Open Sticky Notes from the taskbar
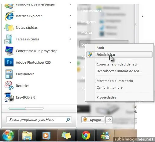Screen dimensions: 155x142 pos(66,135)
